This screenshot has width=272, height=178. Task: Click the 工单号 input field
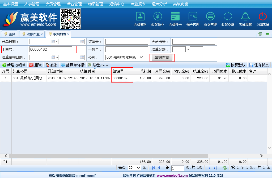(51, 49)
